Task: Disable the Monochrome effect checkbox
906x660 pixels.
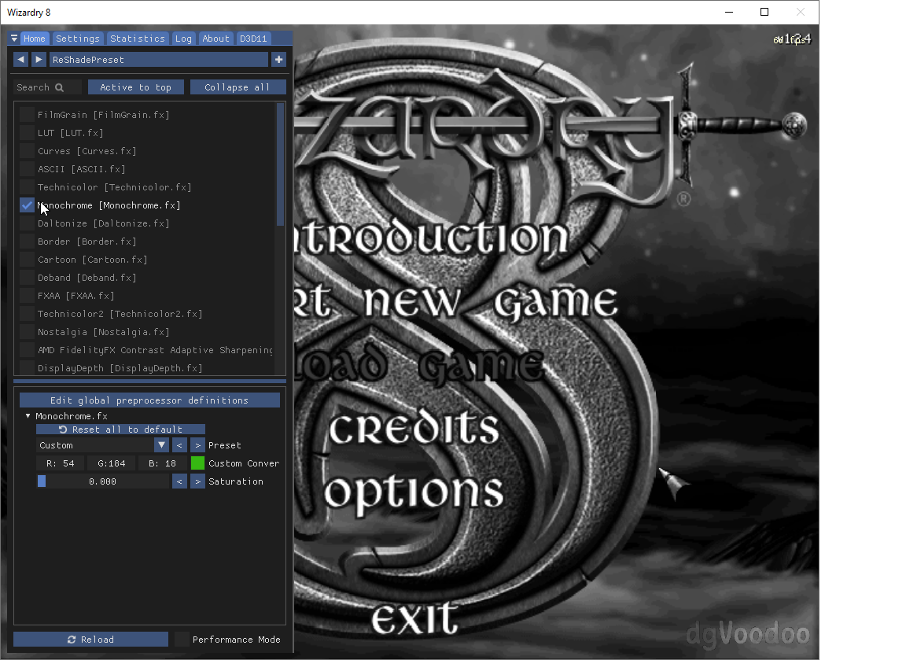Action: pyautogui.click(x=27, y=205)
